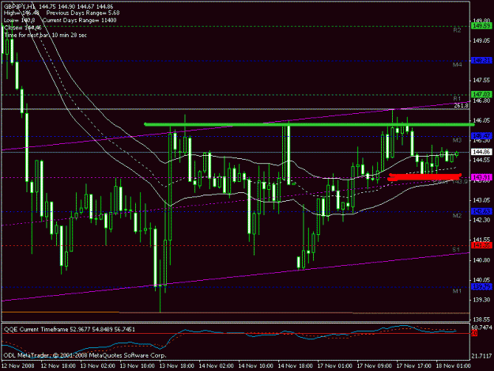The height and width of the screenshot is (371, 494).
Task: Click the '14 Nov 02:00' time axis label
Action: (216, 366)
